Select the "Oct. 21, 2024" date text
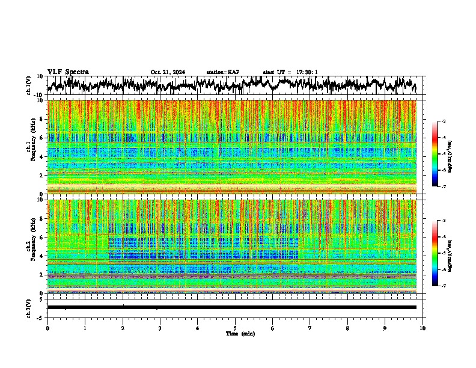 click(168, 72)
